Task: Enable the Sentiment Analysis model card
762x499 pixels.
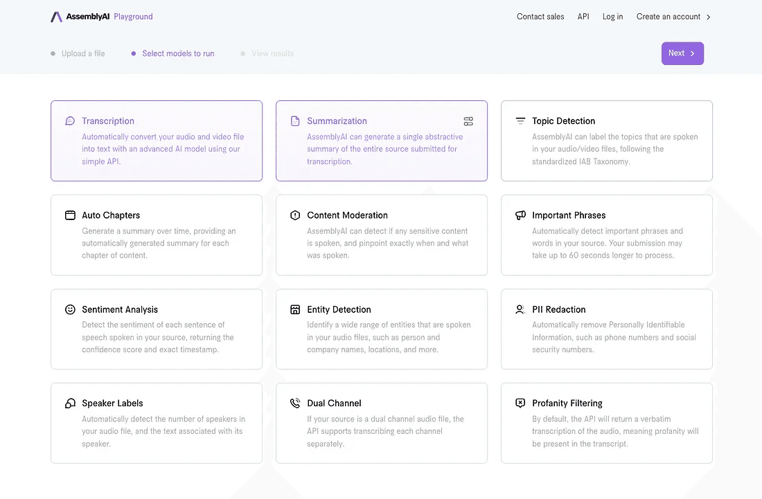Action: tap(157, 329)
